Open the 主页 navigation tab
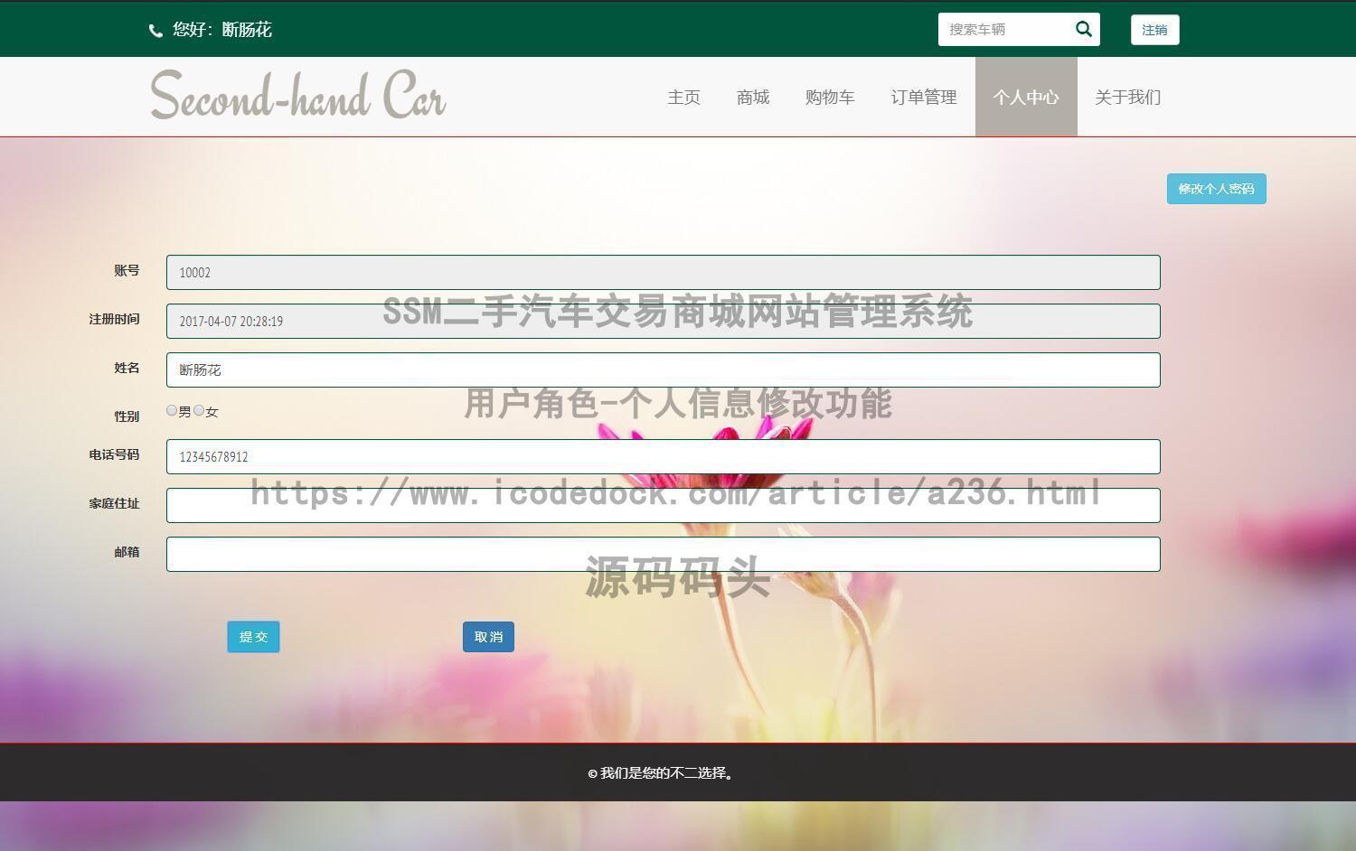Screen dimensions: 1356x851 pyautogui.click(x=683, y=98)
